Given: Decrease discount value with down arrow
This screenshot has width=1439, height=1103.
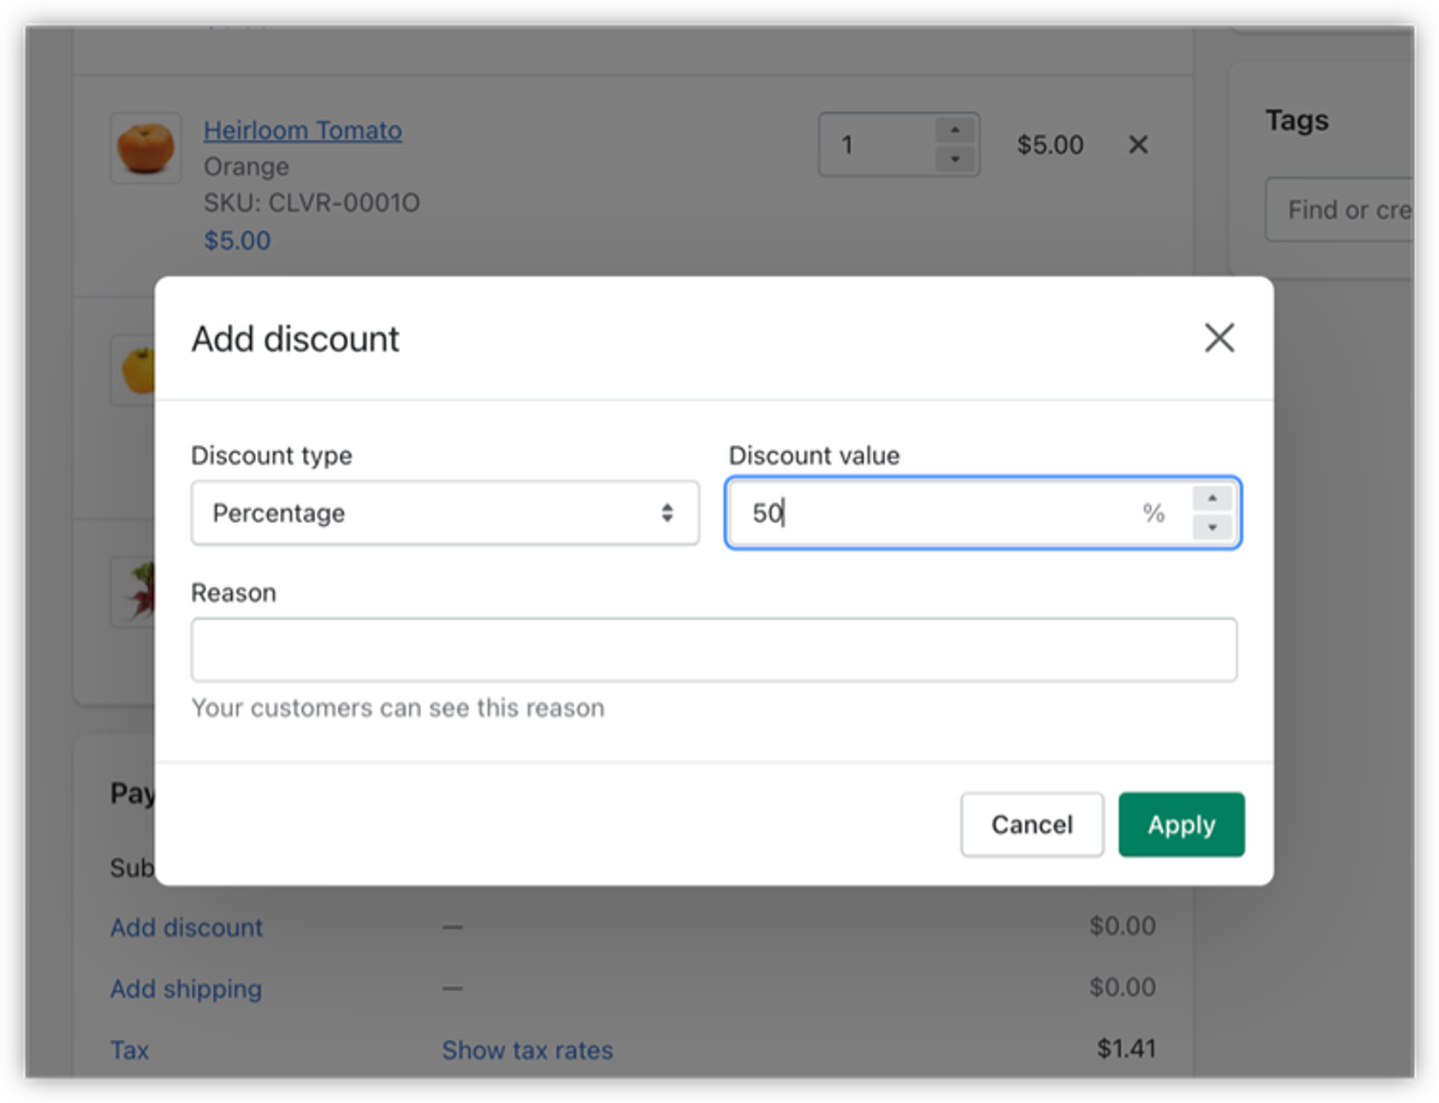Looking at the screenshot, I should pyautogui.click(x=1212, y=527).
